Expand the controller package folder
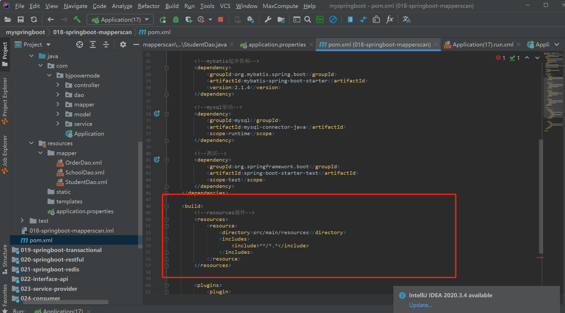Screen dimensions: 565x313 58,85
